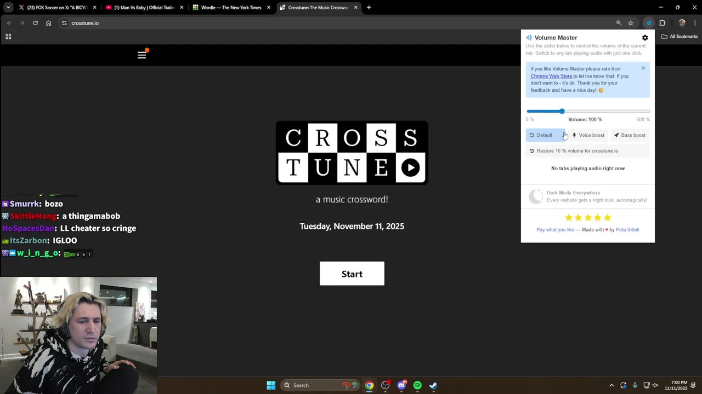Open the apps grid in bookmarks bar
Screen dimensions: 702x394
click(8, 37)
